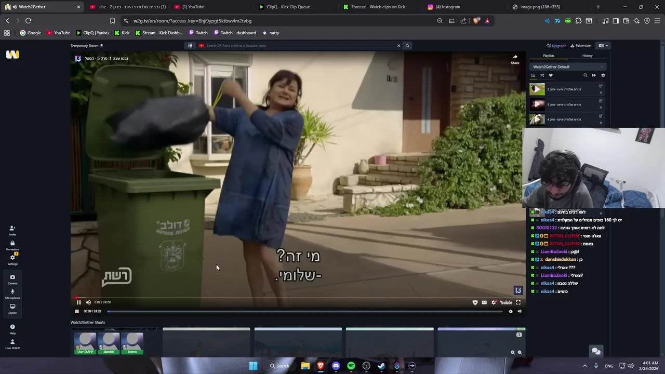The width and height of the screenshot is (665, 374).
Task: Select the playlist list-order icon
Action: [x=533, y=75]
